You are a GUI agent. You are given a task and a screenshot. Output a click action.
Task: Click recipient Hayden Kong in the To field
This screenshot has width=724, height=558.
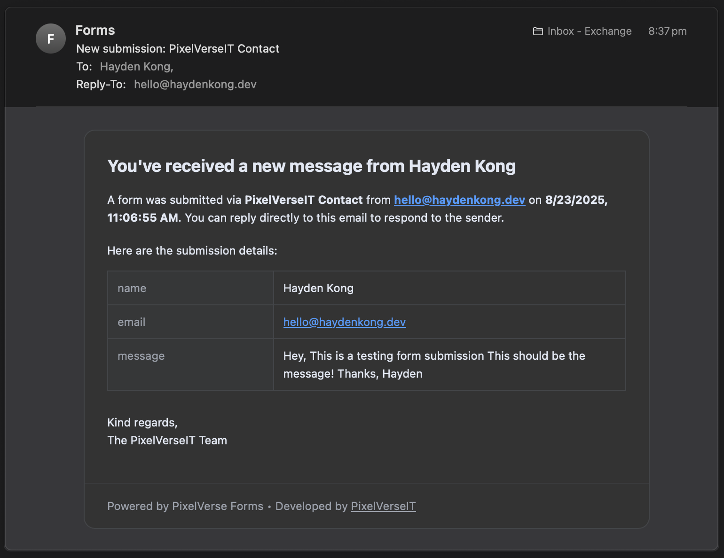(x=135, y=66)
